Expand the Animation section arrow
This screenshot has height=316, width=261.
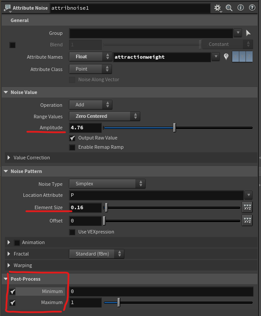pos(9,242)
